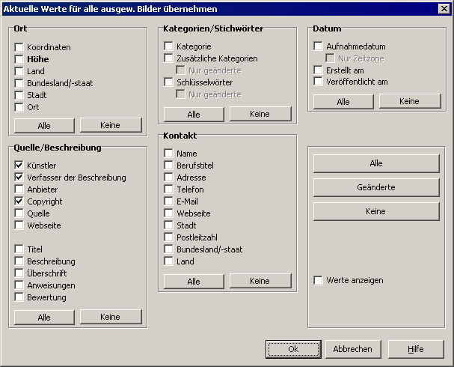454x367 pixels.
Task: Uncheck the Künstler checkbox
Action: [19, 166]
